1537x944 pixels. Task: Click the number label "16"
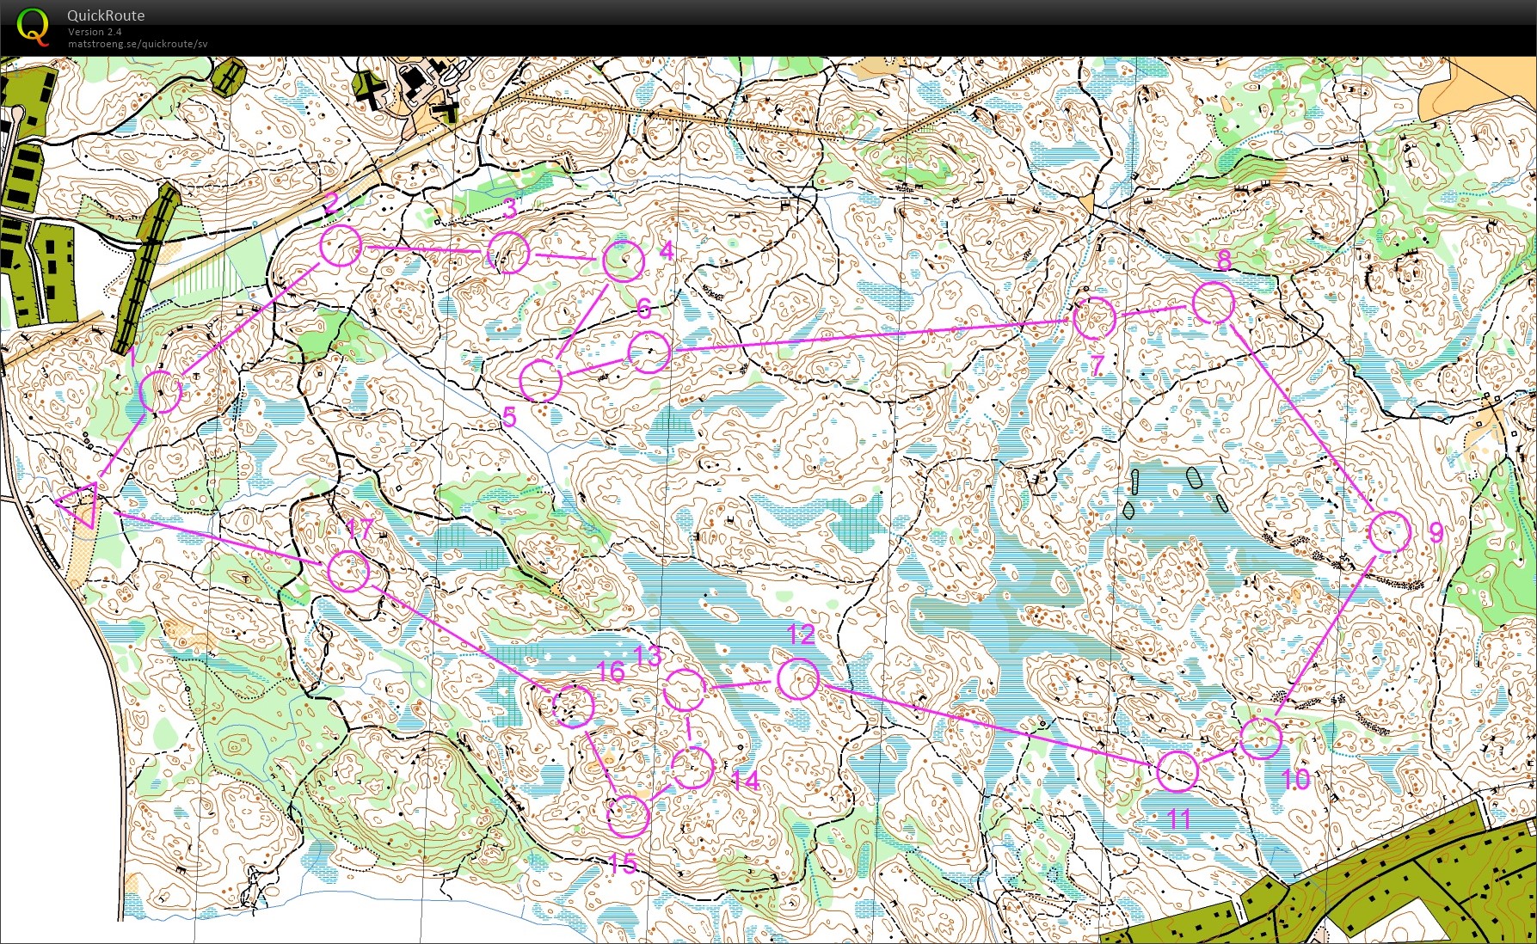[x=611, y=672]
